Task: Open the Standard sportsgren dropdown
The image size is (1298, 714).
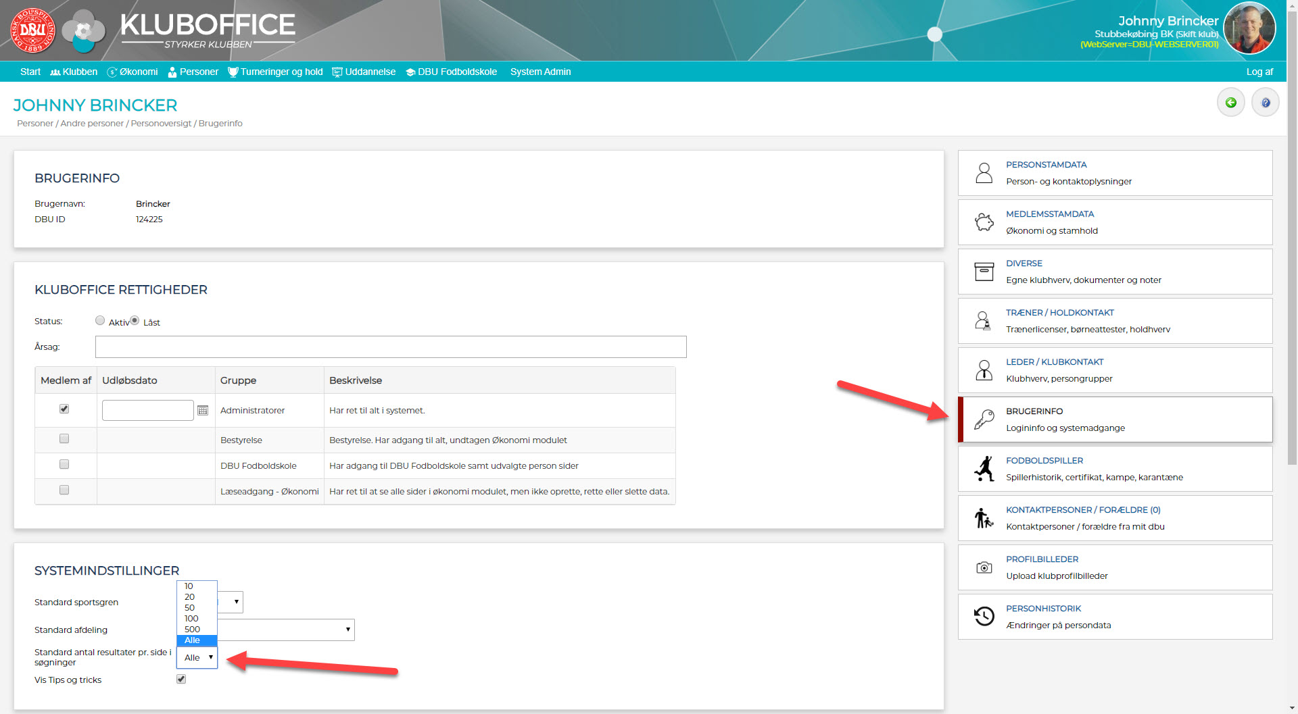Action: point(230,602)
